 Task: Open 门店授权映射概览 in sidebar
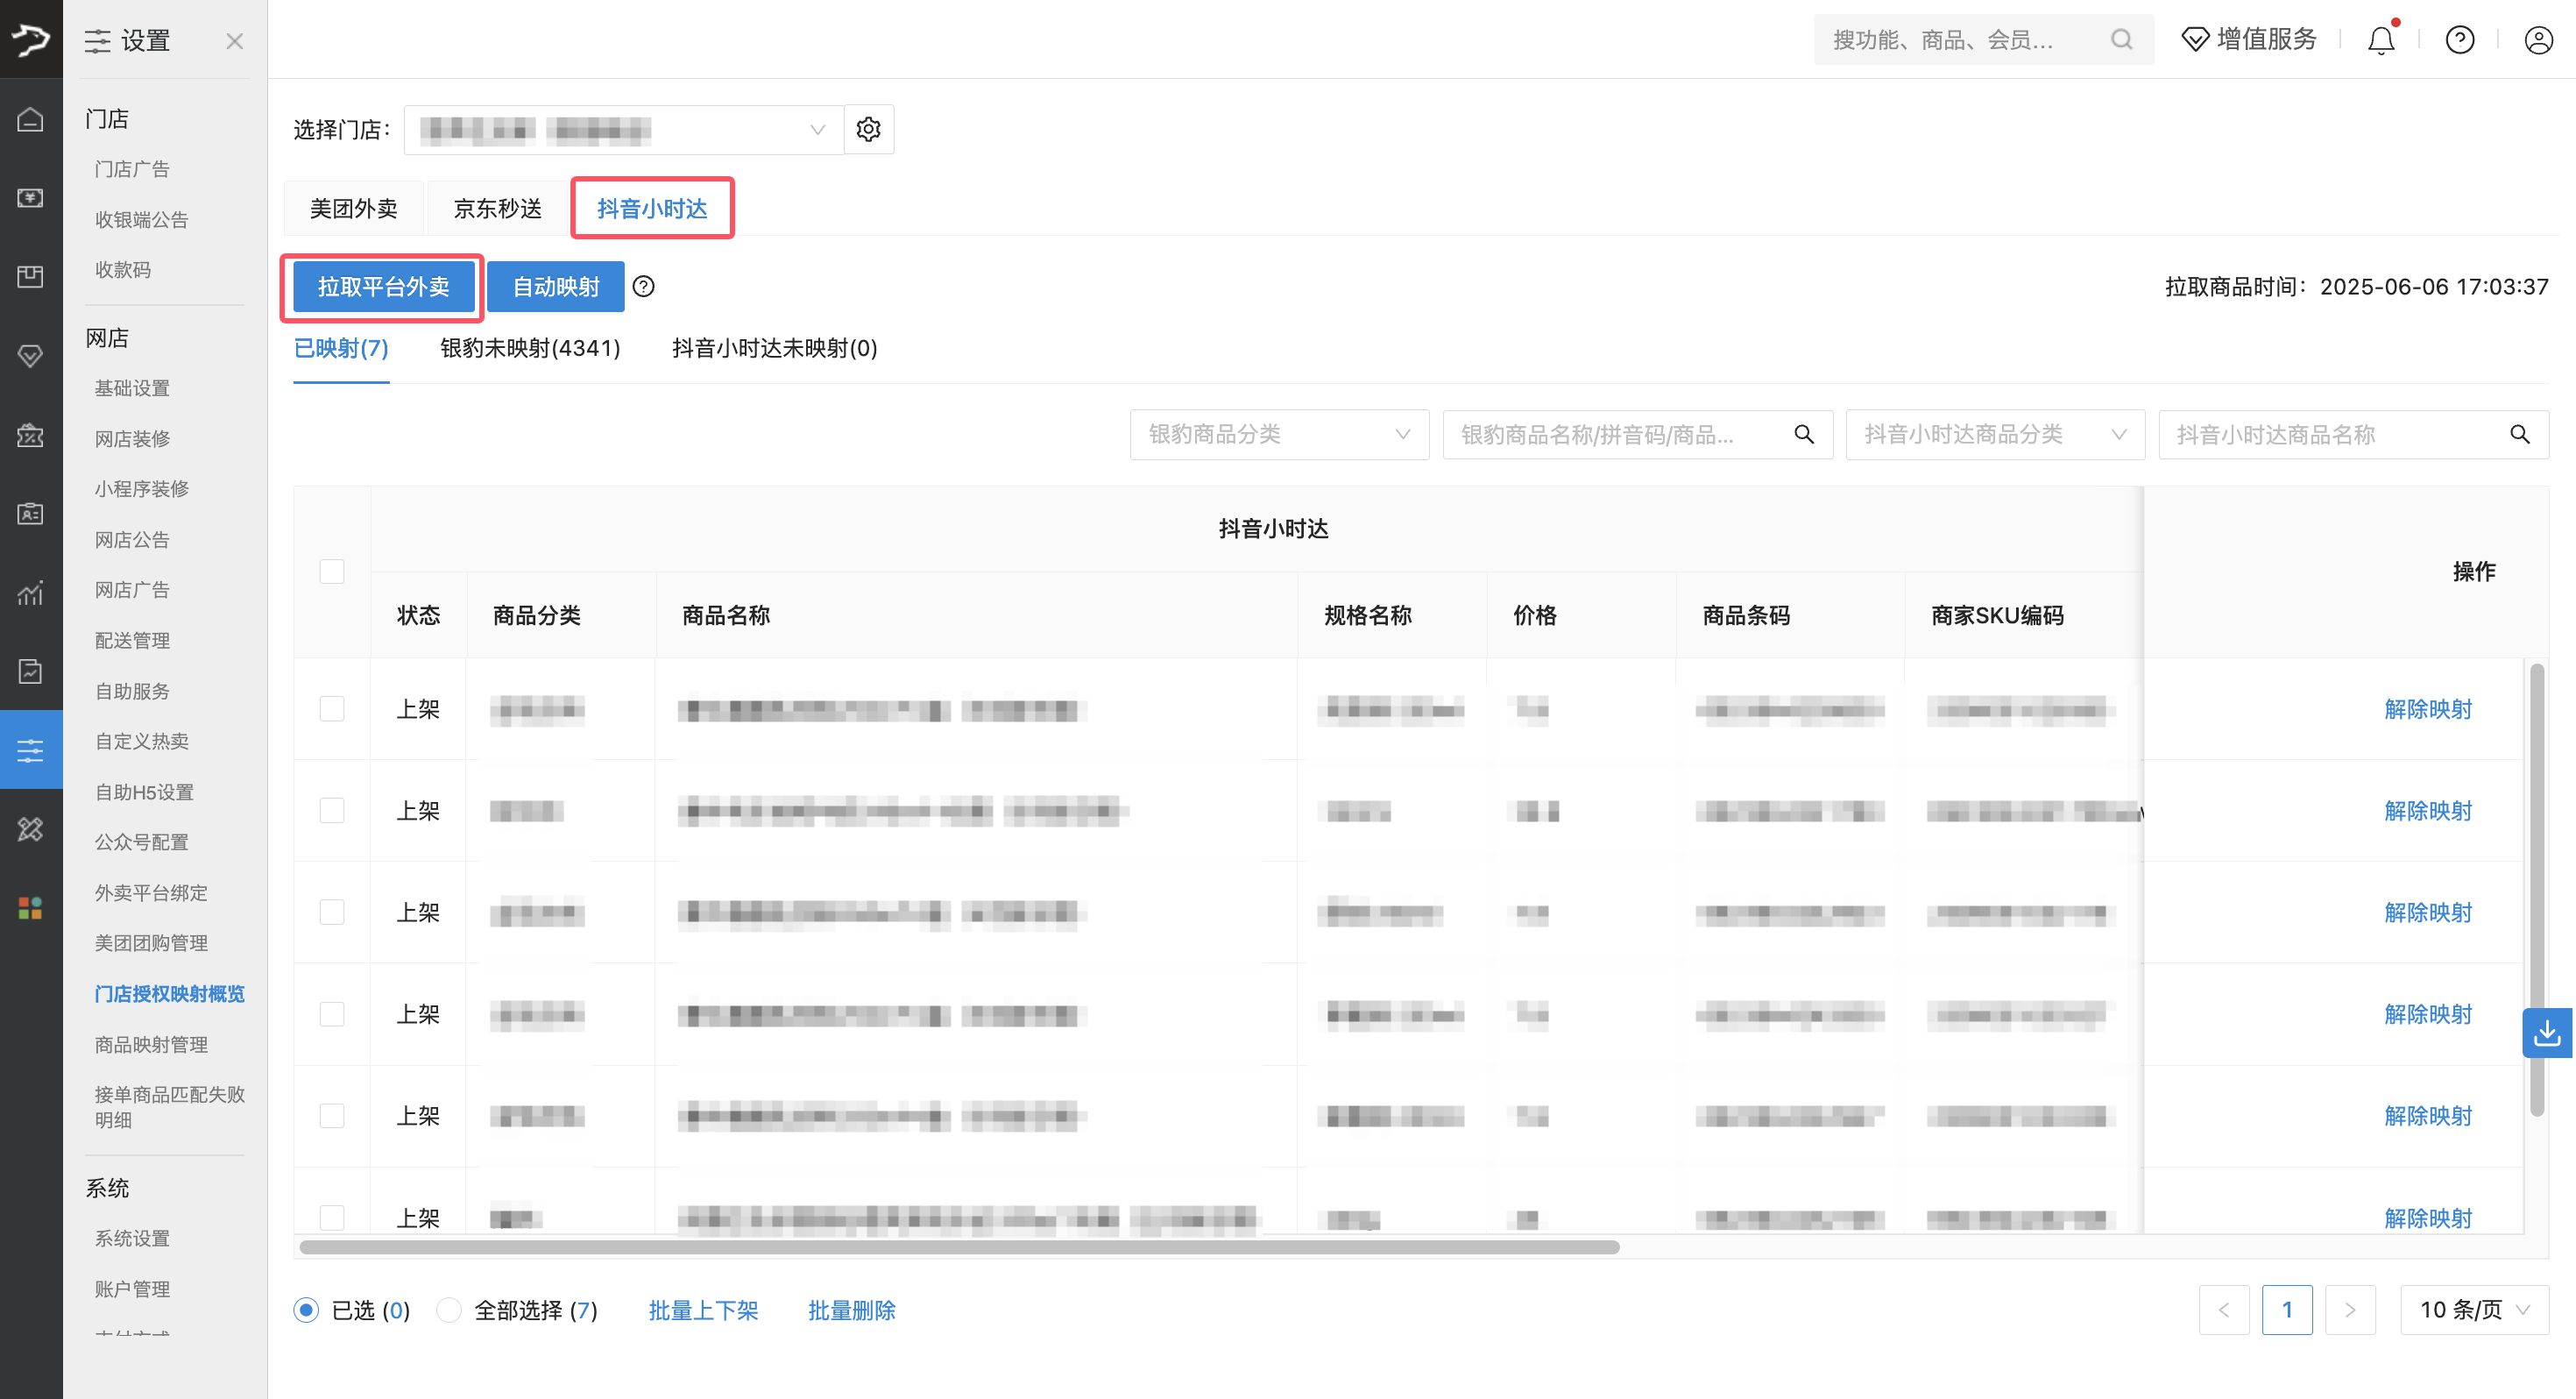click(x=170, y=992)
